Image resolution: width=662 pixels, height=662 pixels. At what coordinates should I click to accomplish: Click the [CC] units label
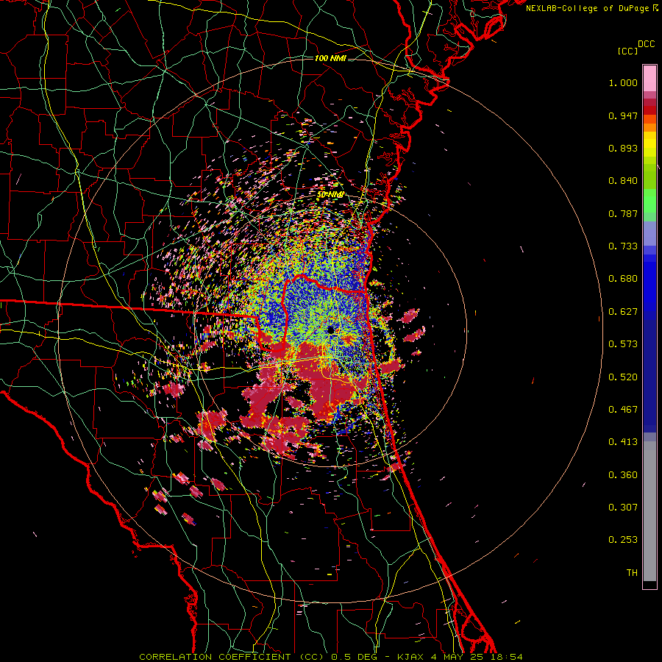[627, 51]
